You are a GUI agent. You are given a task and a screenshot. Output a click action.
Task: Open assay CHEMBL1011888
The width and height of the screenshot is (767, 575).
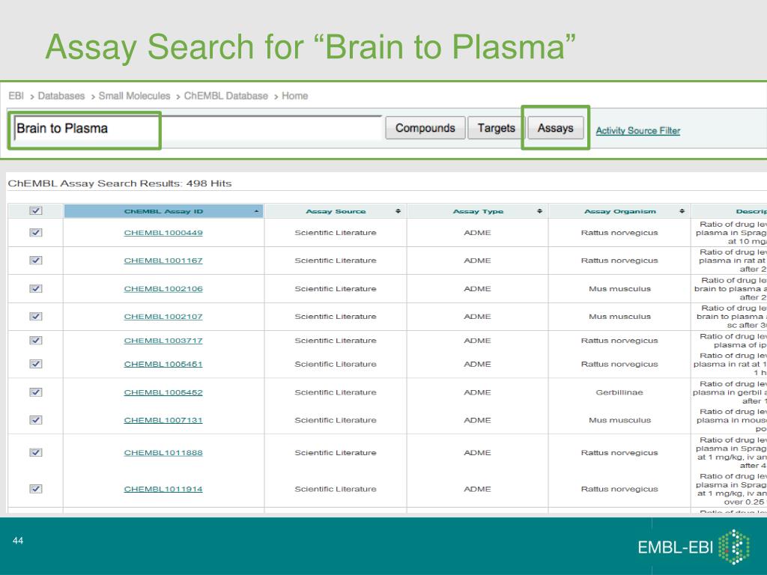[163, 452]
